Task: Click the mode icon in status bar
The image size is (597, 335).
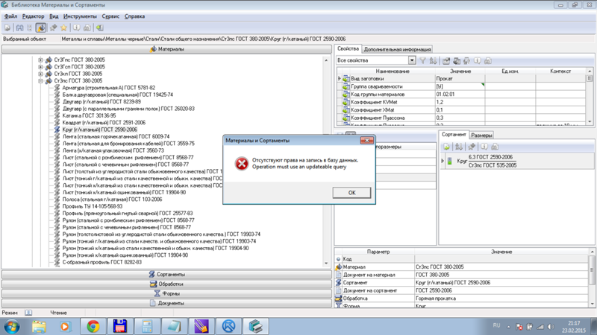Action: coord(28,313)
